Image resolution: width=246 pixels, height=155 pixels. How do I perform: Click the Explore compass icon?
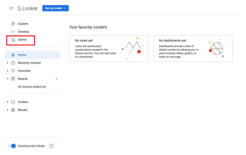(13, 24)
